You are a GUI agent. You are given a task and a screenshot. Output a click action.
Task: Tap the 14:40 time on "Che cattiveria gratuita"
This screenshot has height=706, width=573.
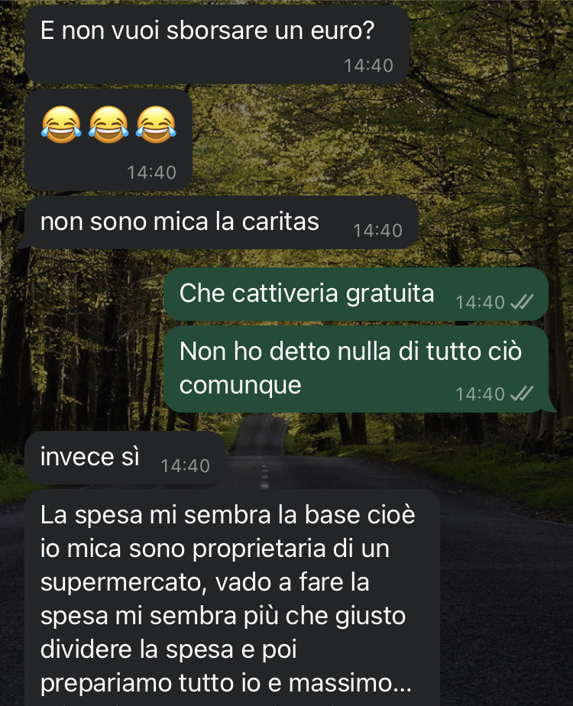[x=481, y=302]
